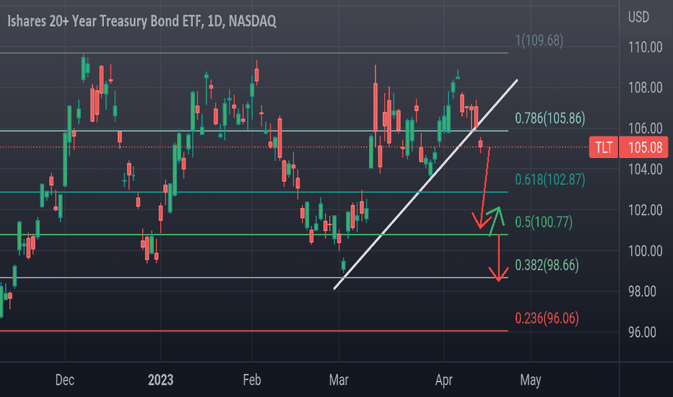
Task: Select the red 0.236 Fibonacci level line
Action: [253, 331]
